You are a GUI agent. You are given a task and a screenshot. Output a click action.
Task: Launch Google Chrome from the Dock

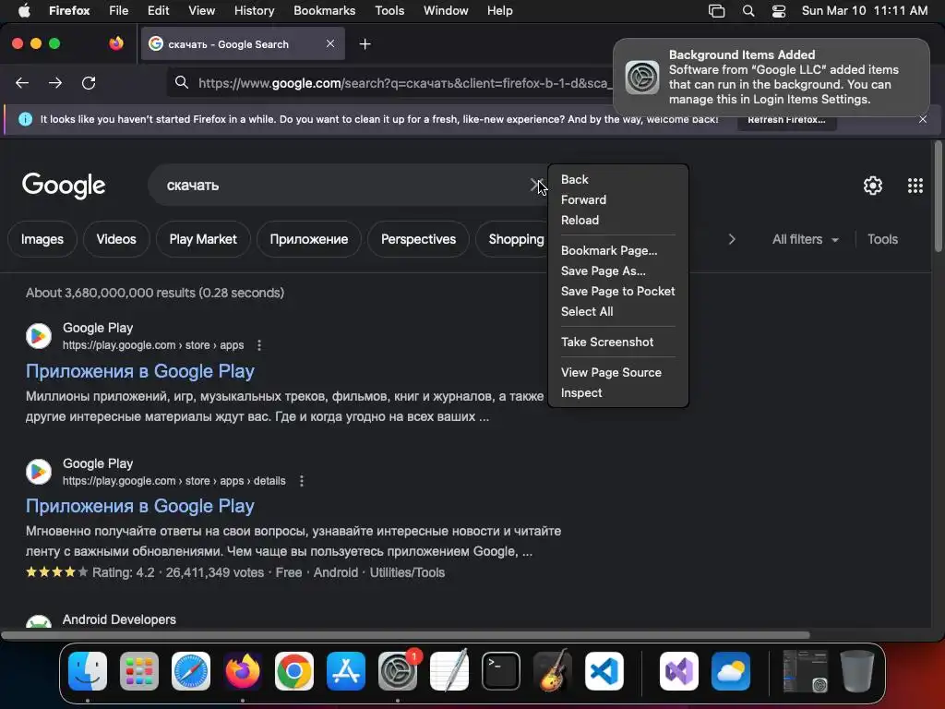pyautogui.click(x=294, y=671)
